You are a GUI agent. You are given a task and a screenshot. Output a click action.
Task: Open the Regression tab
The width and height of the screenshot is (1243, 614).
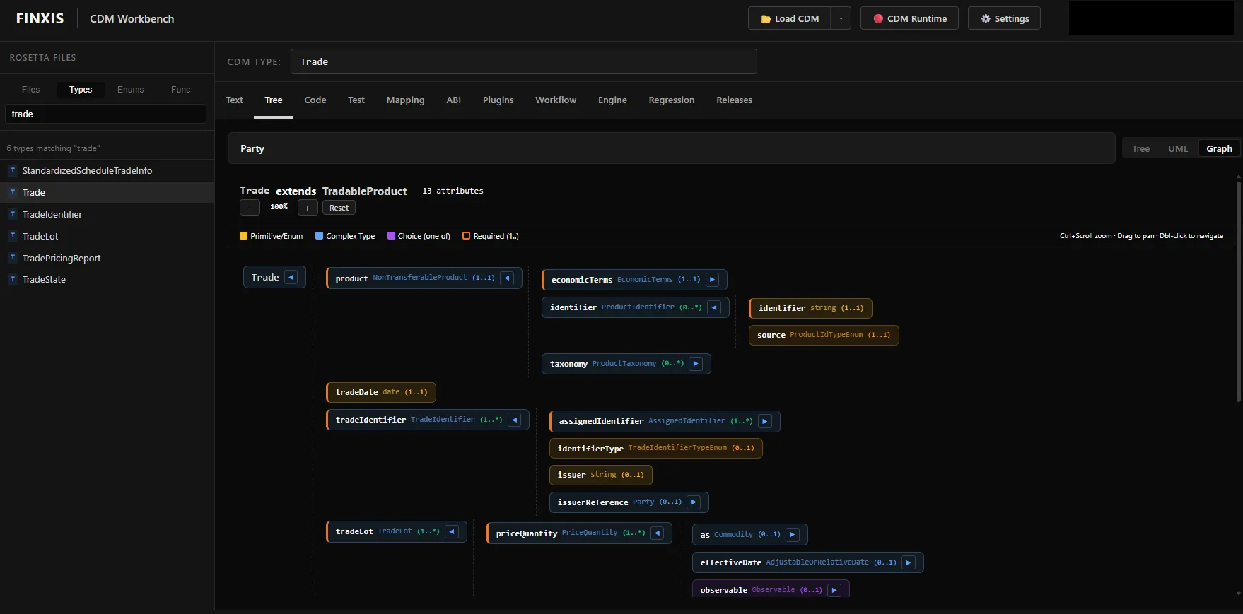(x=672, y=100)
